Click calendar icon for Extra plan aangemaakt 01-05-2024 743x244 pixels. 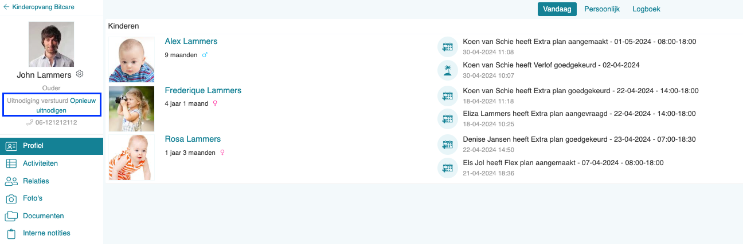(447, 46)
